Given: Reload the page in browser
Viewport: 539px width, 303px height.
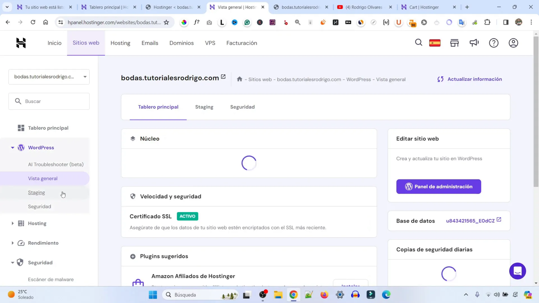Looking at the screenshot, I should point(33,22).
